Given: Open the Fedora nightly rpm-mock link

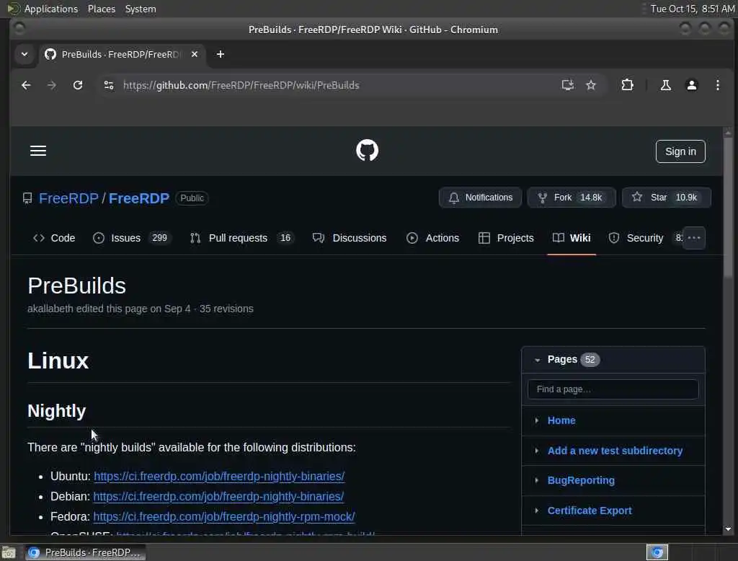Looking at the screenshot, I should pyautogui.click(x=224, y=517).
